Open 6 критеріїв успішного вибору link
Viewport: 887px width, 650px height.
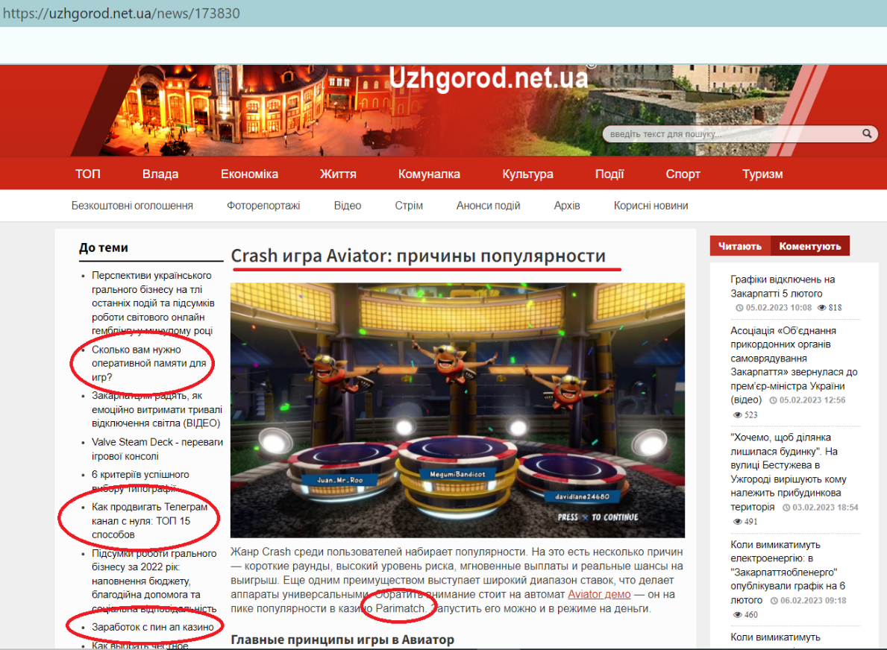[x=140, y=481]
